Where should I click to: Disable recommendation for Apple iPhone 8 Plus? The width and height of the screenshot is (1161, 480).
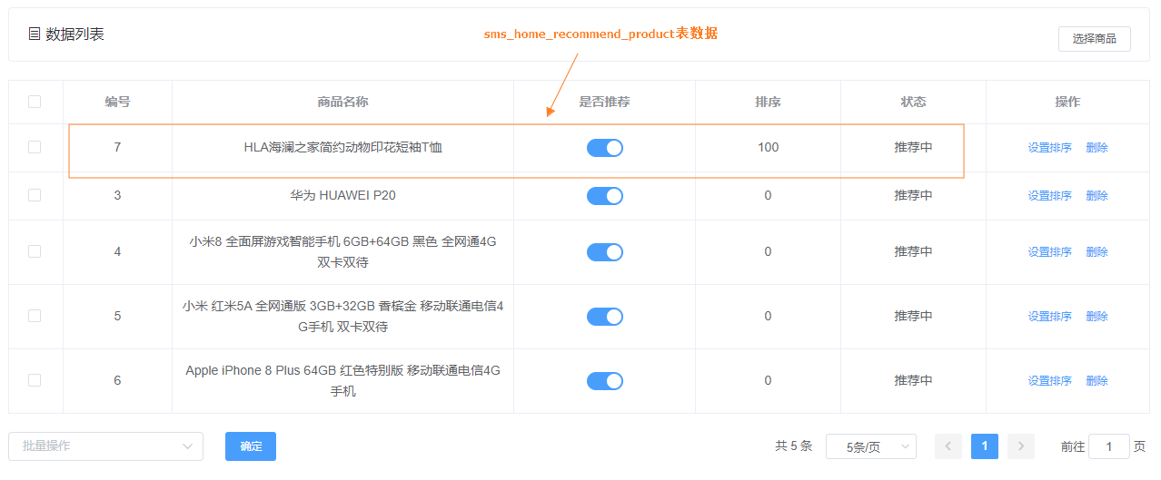pyautogui.click(x=604, y=381)
